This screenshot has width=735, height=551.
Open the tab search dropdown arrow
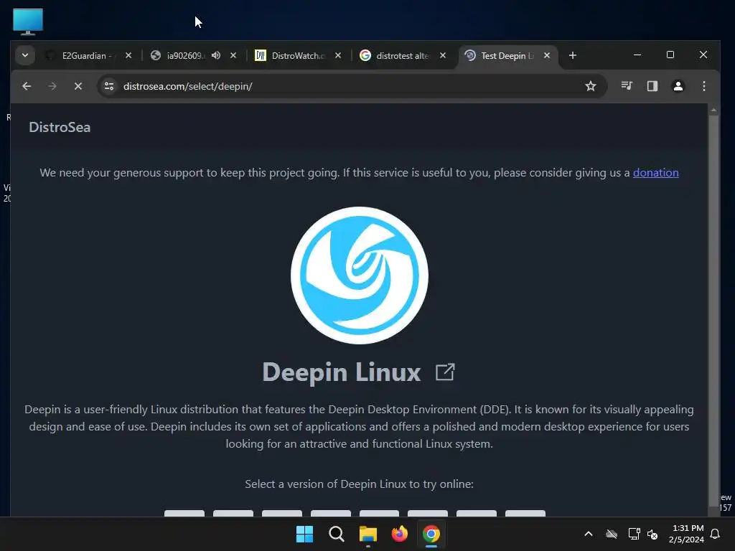pyautogui.click(x=25, y=55)
